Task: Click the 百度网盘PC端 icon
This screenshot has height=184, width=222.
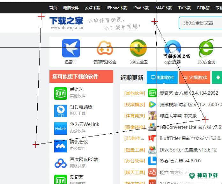Action: 61,163
